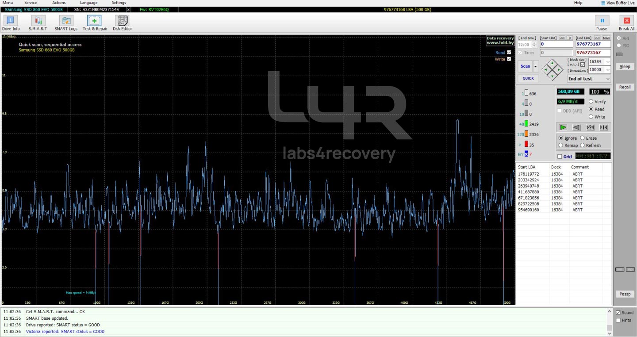Click the Passp button
This screenshot has height=337, width=637.
625,294
